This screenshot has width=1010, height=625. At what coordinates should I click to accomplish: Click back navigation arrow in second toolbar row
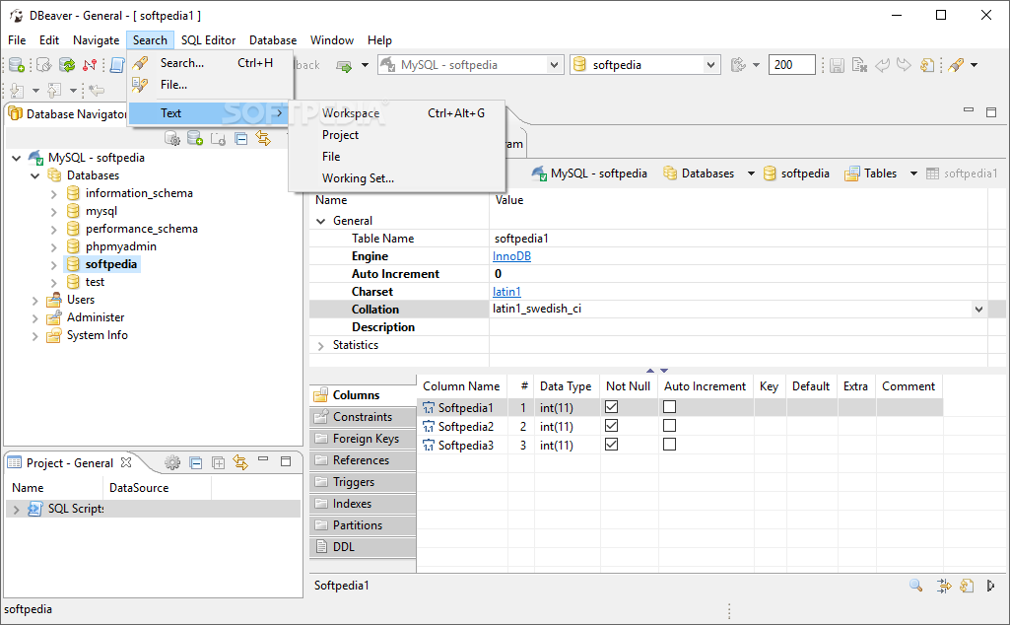point(97,91)
